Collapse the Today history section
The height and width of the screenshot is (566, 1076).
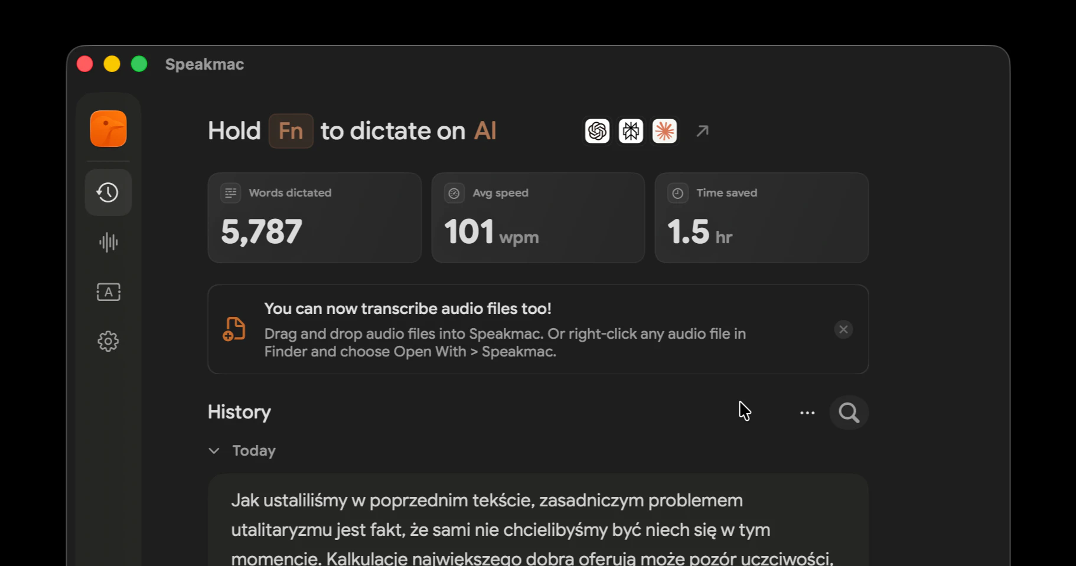214,450
